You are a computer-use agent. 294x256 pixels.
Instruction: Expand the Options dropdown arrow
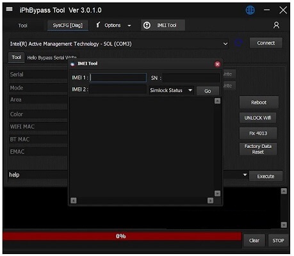[129, 26]
